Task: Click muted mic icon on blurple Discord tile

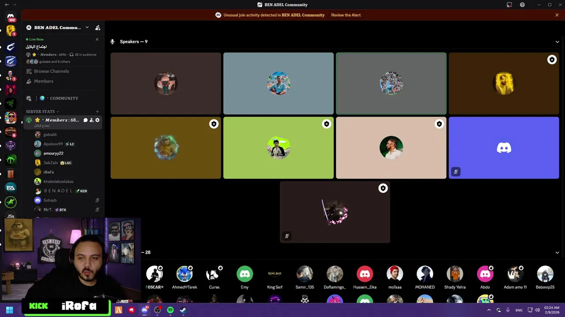Action: coord(456,172)
